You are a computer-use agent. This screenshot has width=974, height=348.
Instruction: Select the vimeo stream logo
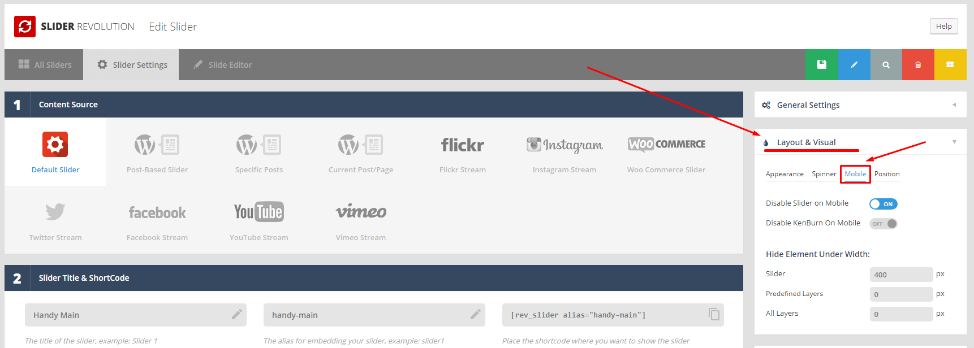pos(361,211)
